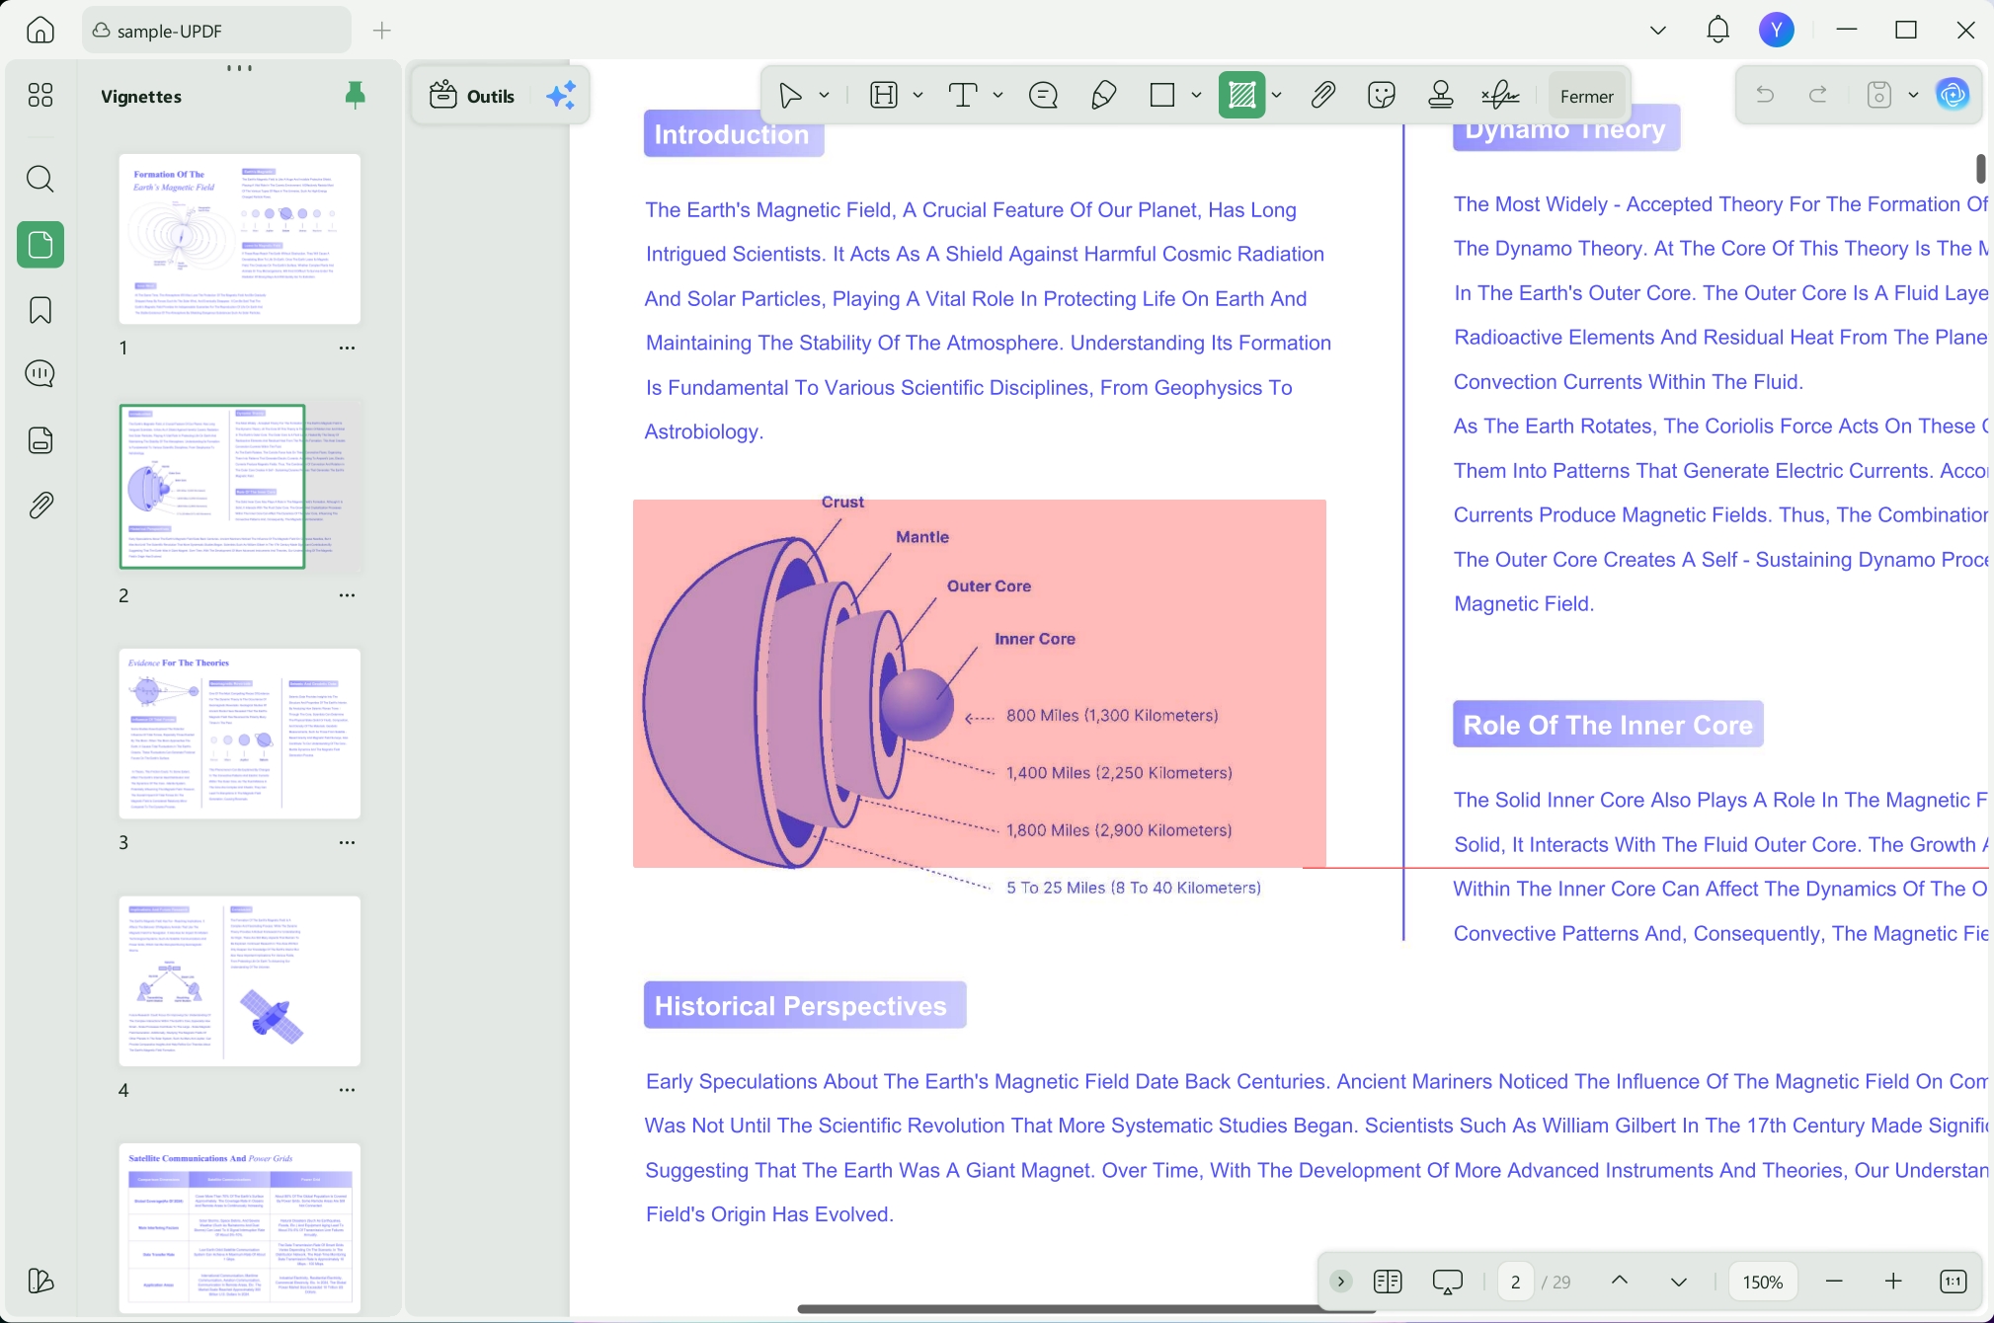Open more options for page 4 thumbnail
Viewport: 1994px width, 1323px height.
point(347,1090)
